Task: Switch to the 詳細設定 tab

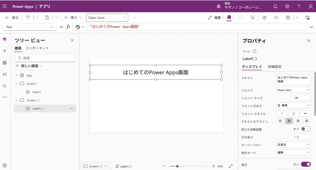Action: [275, 67]
